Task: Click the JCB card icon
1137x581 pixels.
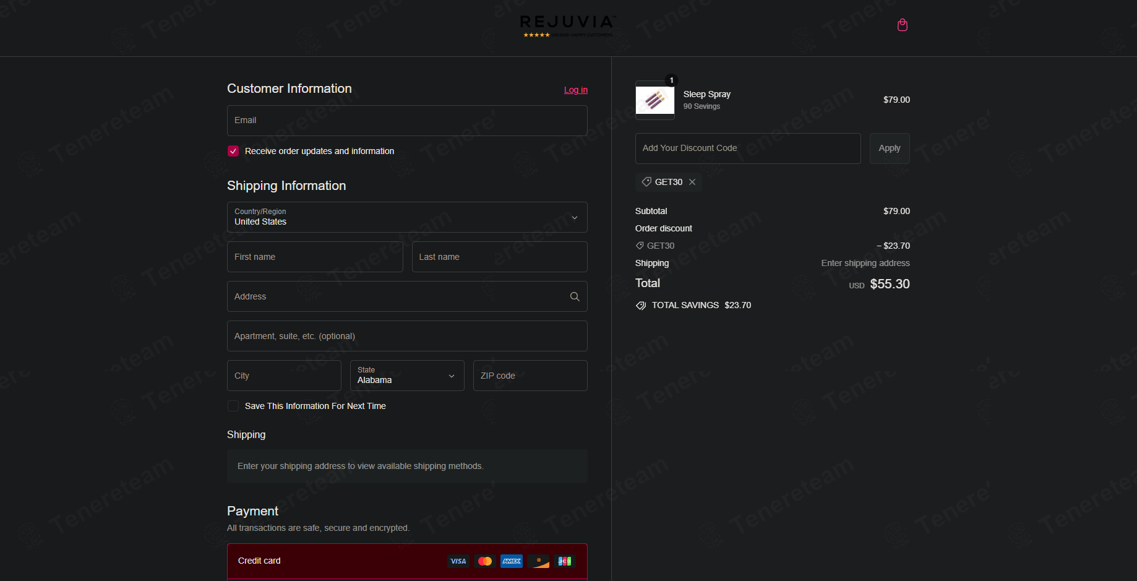Action: tap(565, 561)
